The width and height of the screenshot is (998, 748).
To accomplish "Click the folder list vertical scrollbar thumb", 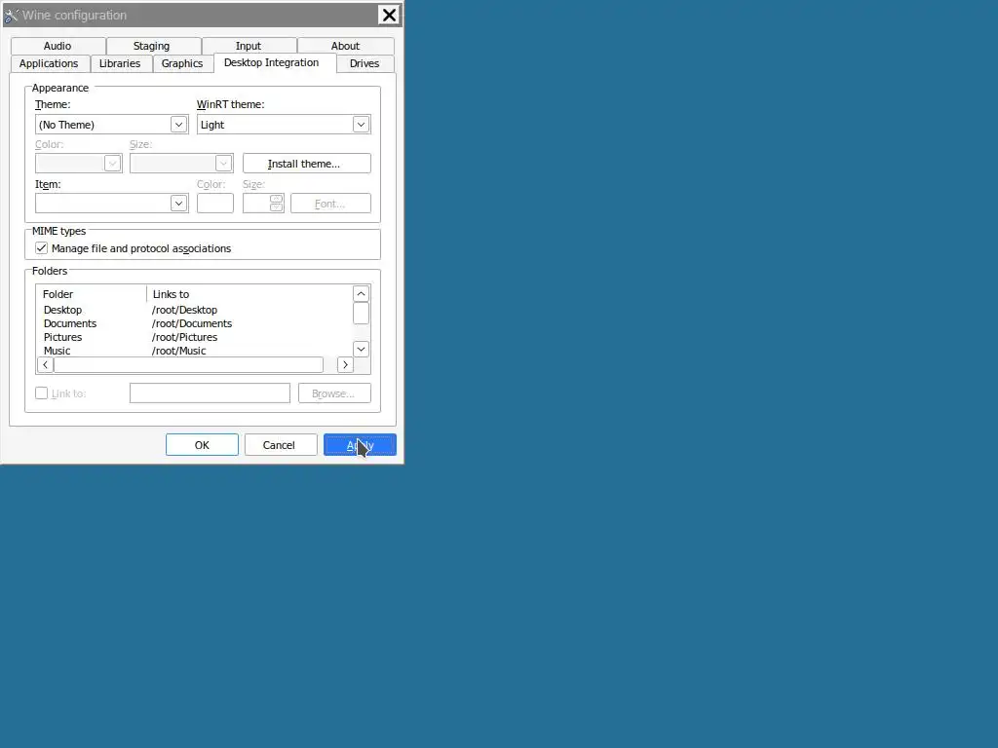I will pos(361,313).
